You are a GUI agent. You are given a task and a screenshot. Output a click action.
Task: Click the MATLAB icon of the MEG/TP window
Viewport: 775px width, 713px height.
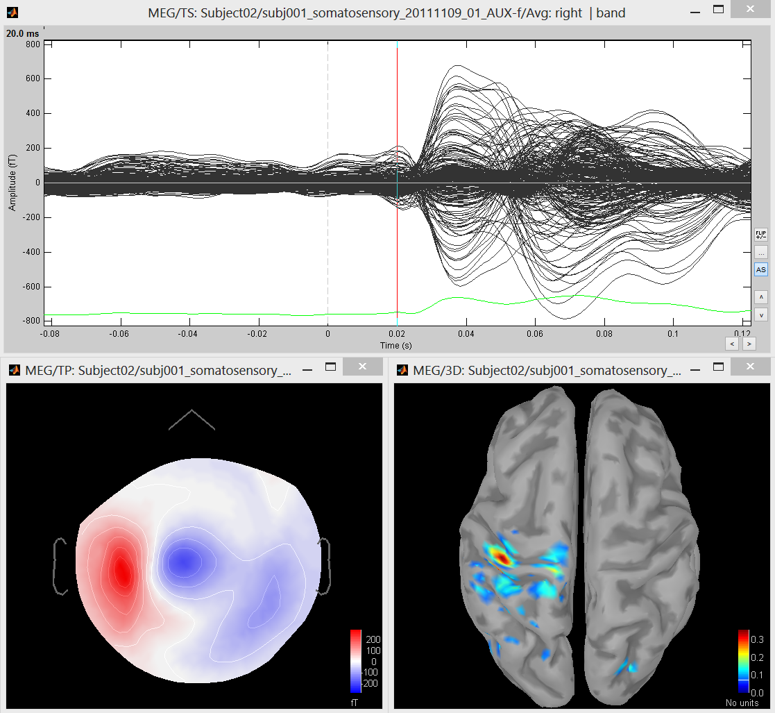(13, 371)
